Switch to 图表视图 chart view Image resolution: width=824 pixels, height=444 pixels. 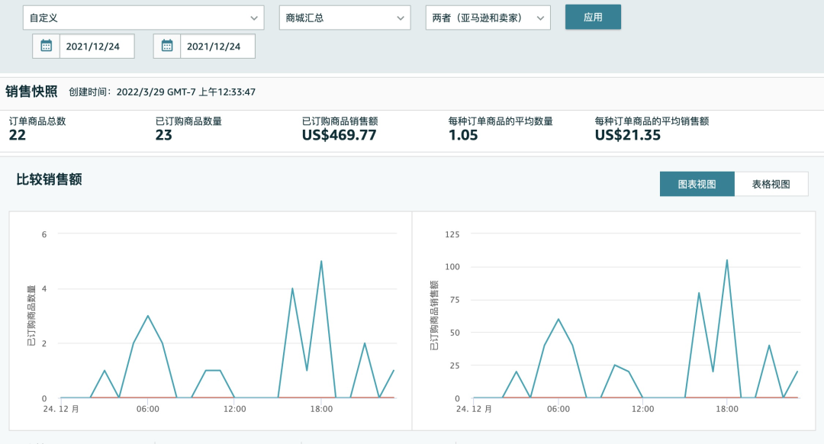click(x=697, y=184)
